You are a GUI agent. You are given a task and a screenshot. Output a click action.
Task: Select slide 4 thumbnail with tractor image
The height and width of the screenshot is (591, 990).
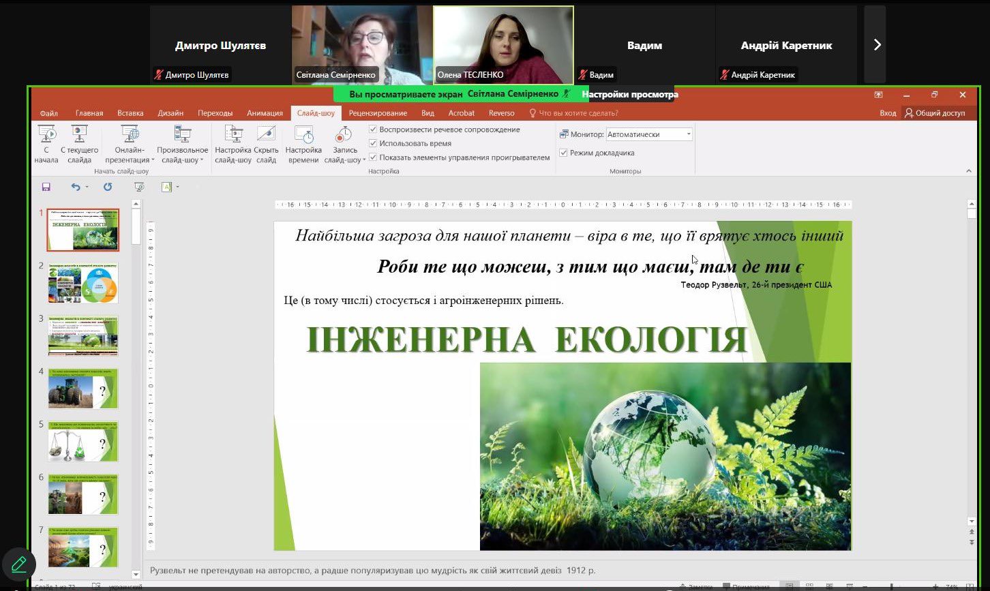[82, 389]
